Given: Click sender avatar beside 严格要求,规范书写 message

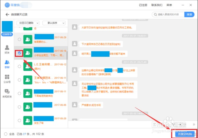Looking at the screenshot, I should [75, 105].
